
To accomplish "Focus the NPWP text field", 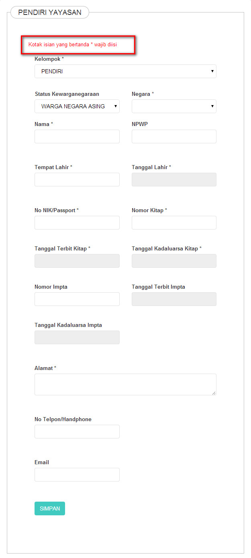I will (x=174, y=136).
